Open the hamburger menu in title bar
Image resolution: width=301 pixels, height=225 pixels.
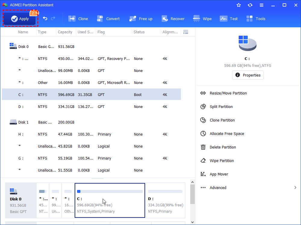pos(262,5)
